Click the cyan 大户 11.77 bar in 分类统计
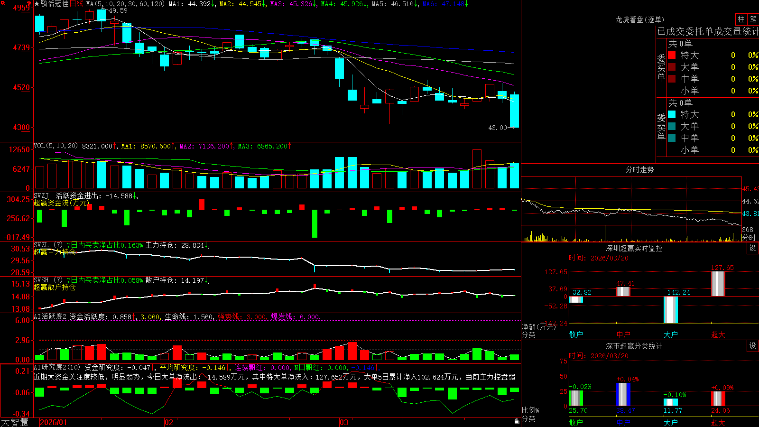Screen dimensions: 759x427 pyautogui.click(x=671, y=402)
